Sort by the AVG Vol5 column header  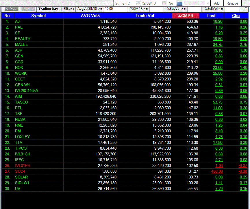click(x=90, y=16)
